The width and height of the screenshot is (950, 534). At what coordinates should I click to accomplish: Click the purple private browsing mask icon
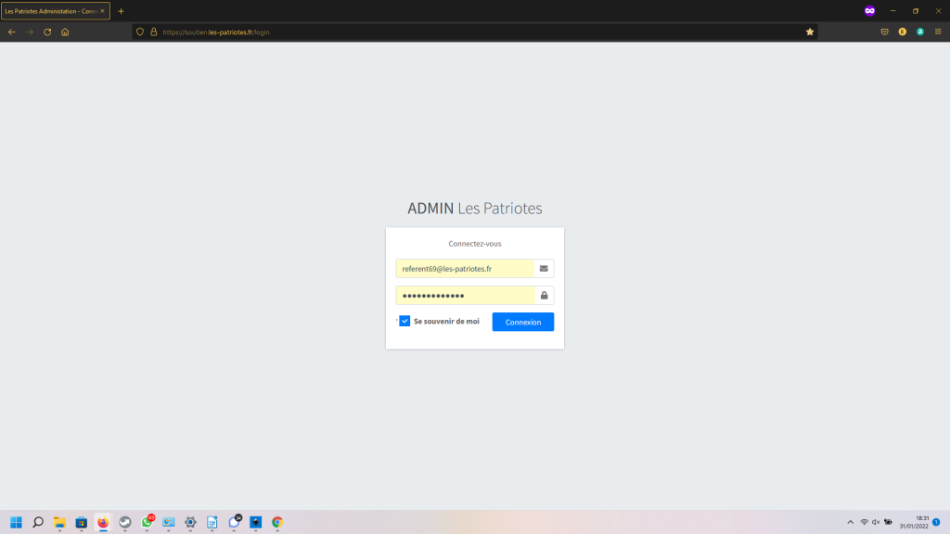[x=869, y=10]
